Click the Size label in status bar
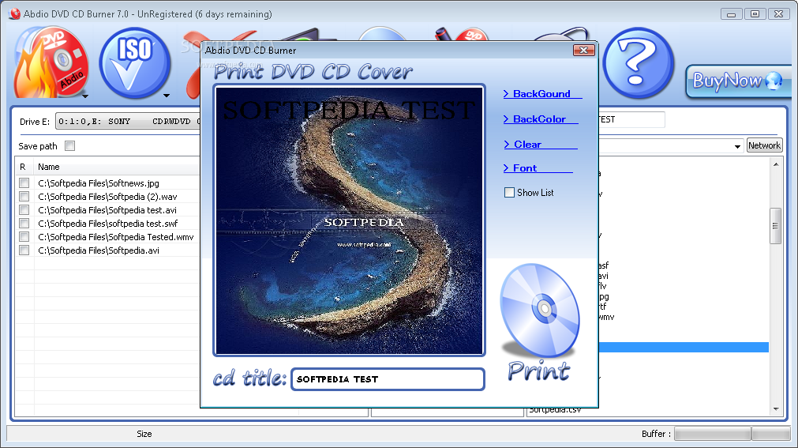 point(144,434)
